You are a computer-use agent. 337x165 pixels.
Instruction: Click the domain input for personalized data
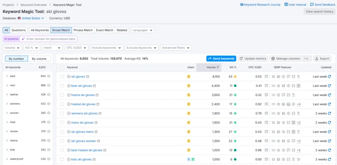48,39
